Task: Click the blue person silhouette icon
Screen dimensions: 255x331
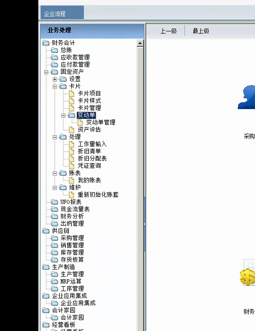Action: click(x=246, y=97)
